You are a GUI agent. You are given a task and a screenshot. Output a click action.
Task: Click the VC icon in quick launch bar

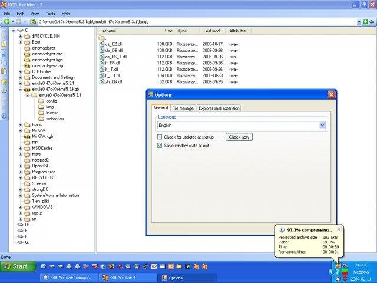click(x=153, y=266)
